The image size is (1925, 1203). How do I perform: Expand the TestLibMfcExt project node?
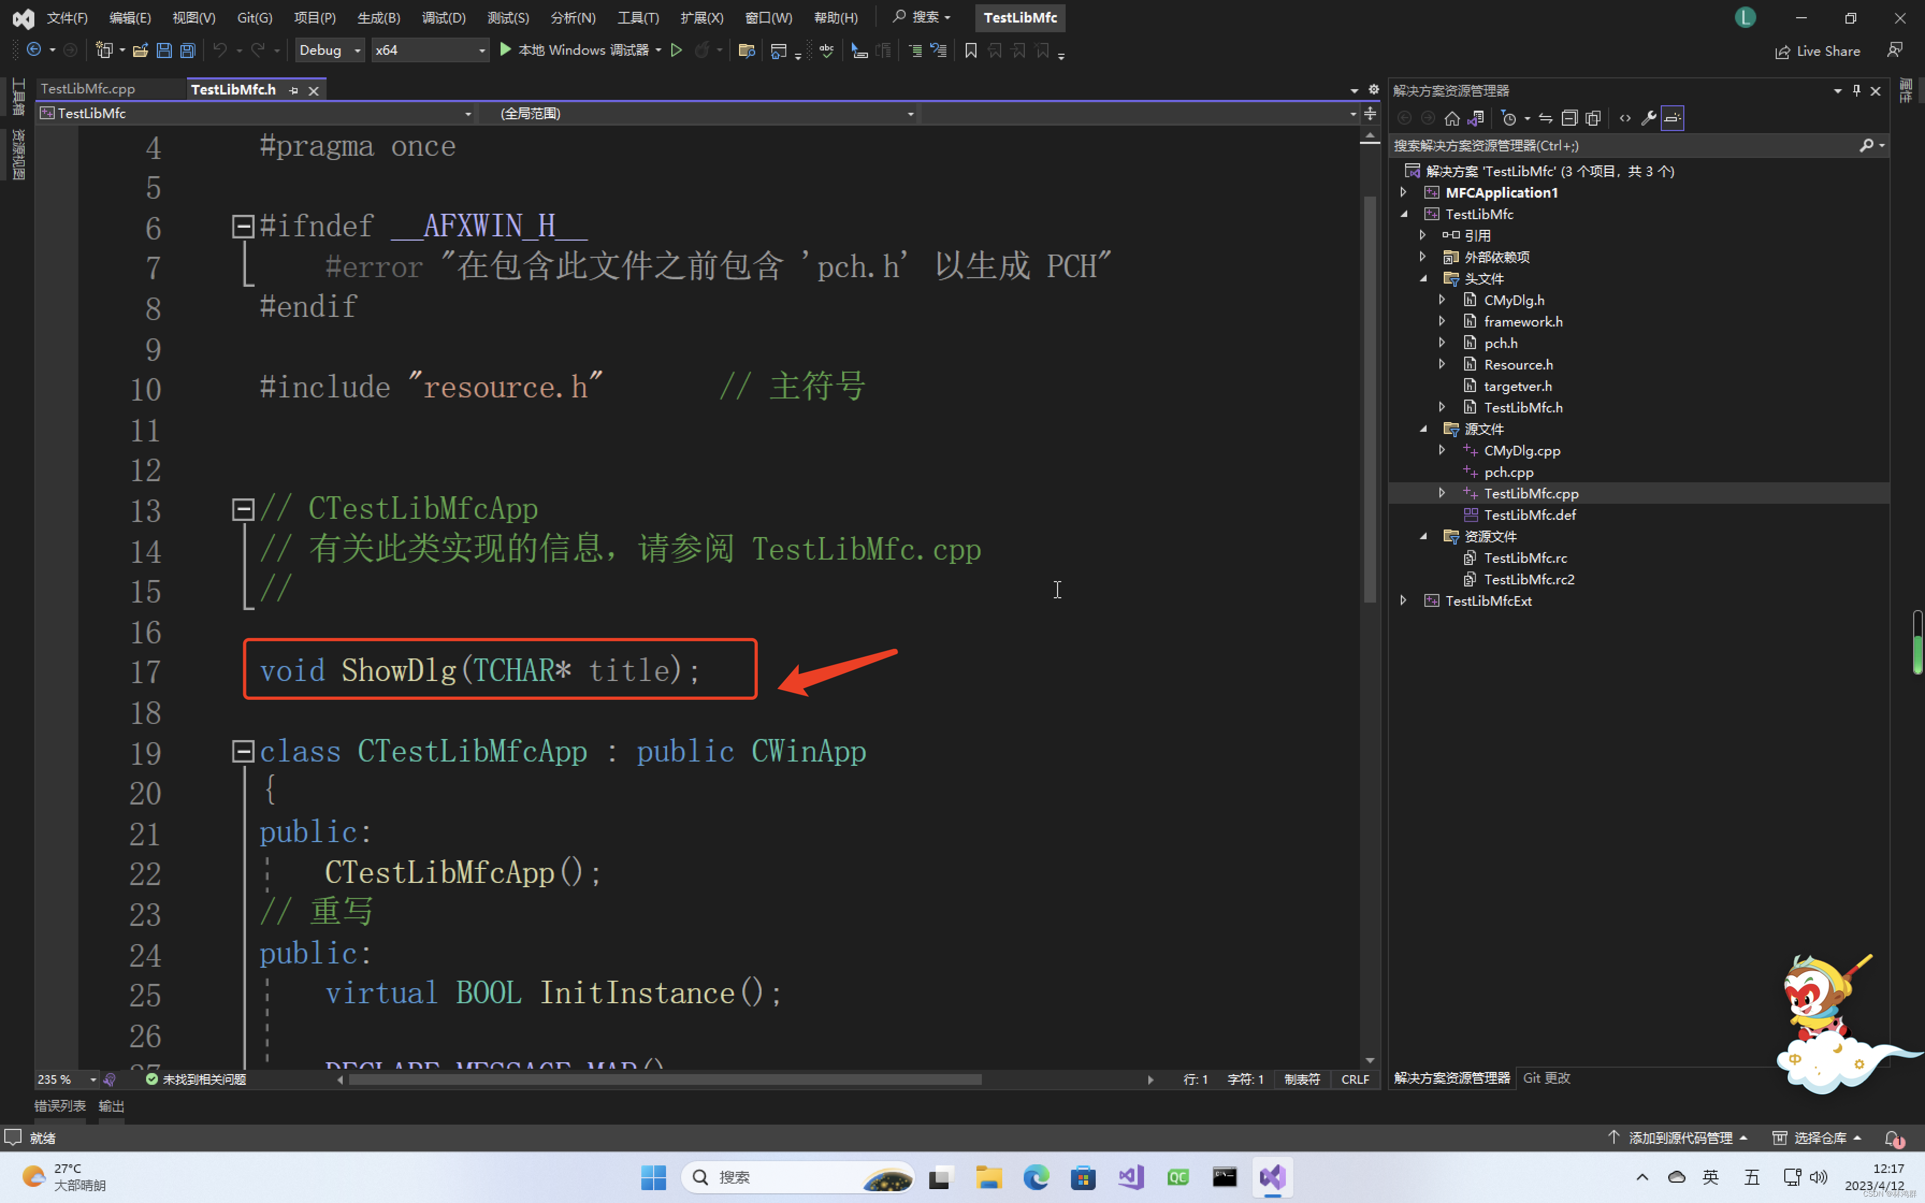click(1404, 601)
